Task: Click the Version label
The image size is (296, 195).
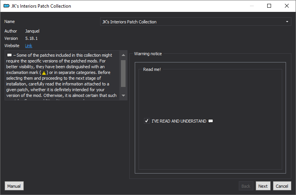Action: point(11,38)
